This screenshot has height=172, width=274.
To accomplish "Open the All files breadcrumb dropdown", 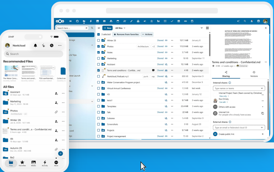I will (x=120, y=28).
